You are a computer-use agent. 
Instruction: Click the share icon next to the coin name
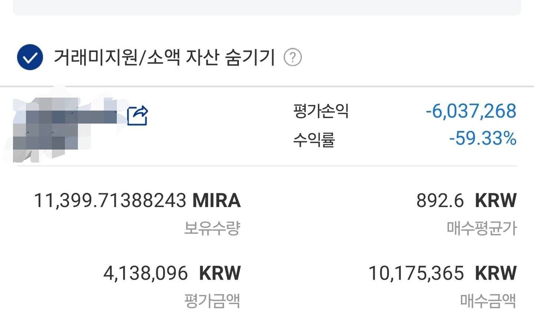[138, 115]
